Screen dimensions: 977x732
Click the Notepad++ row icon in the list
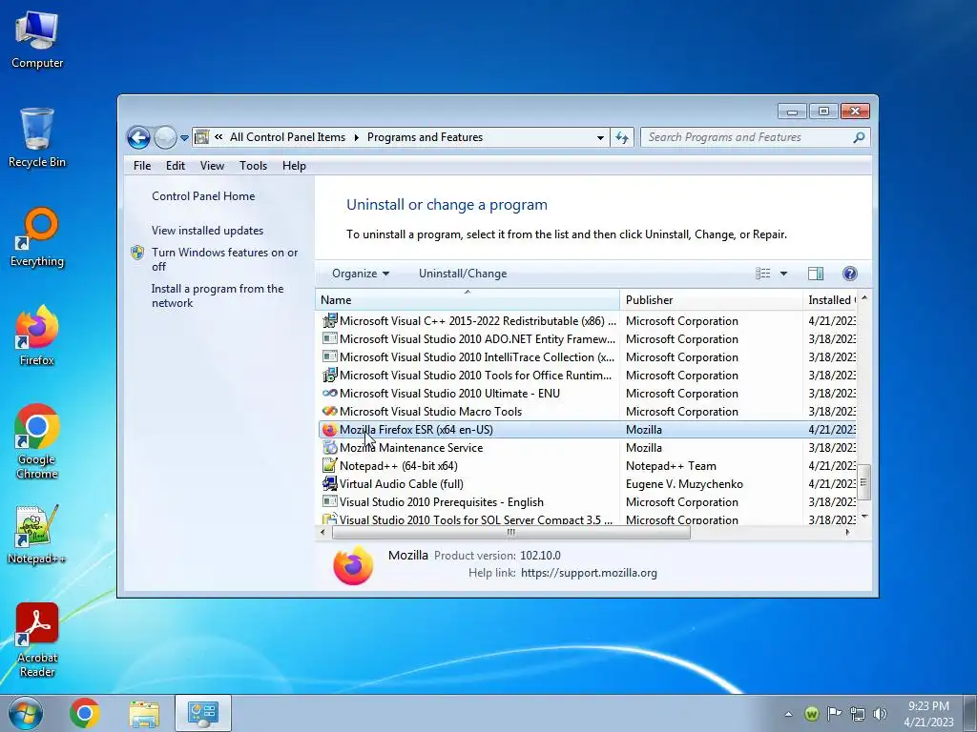point(329,465)
